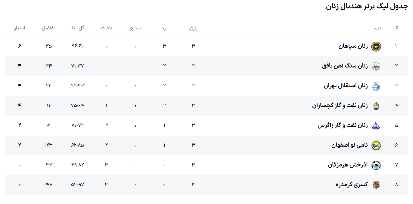
Task: Click the امتیاز column header
Action: click(20, 28)
